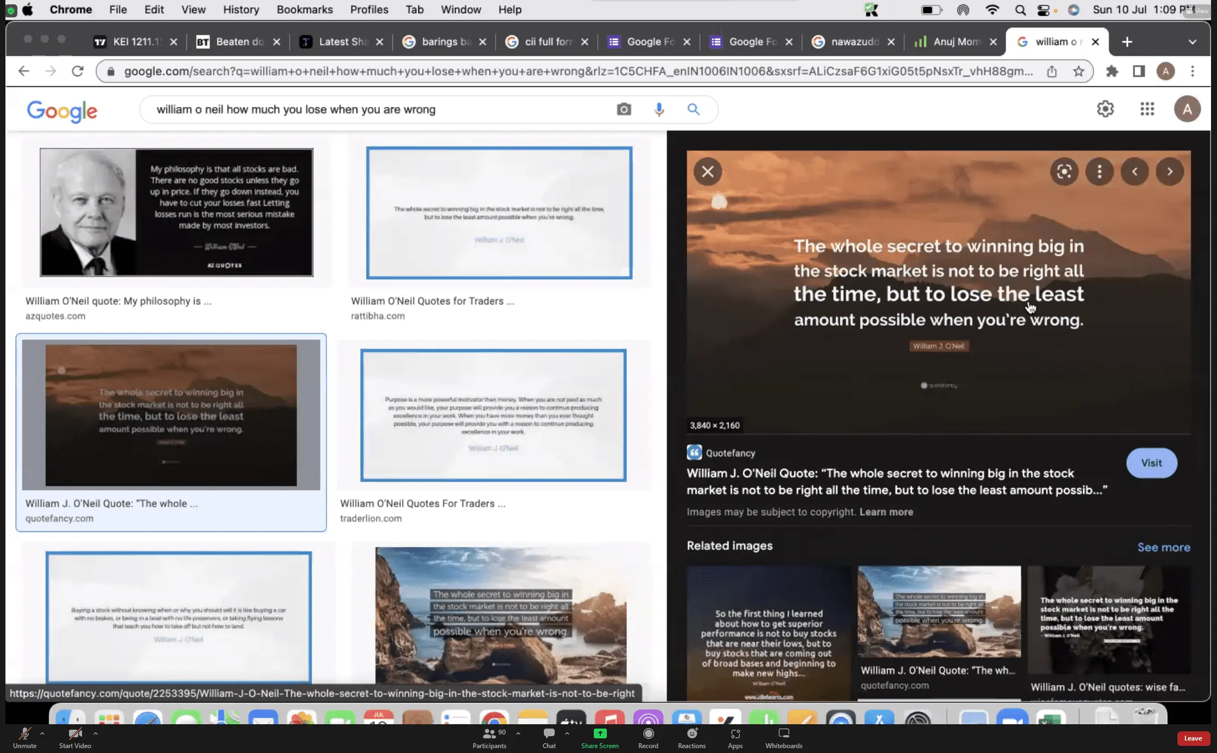Open Google quick settings gear
The width and height of the screenshot is (1217, 753).
1105,109
